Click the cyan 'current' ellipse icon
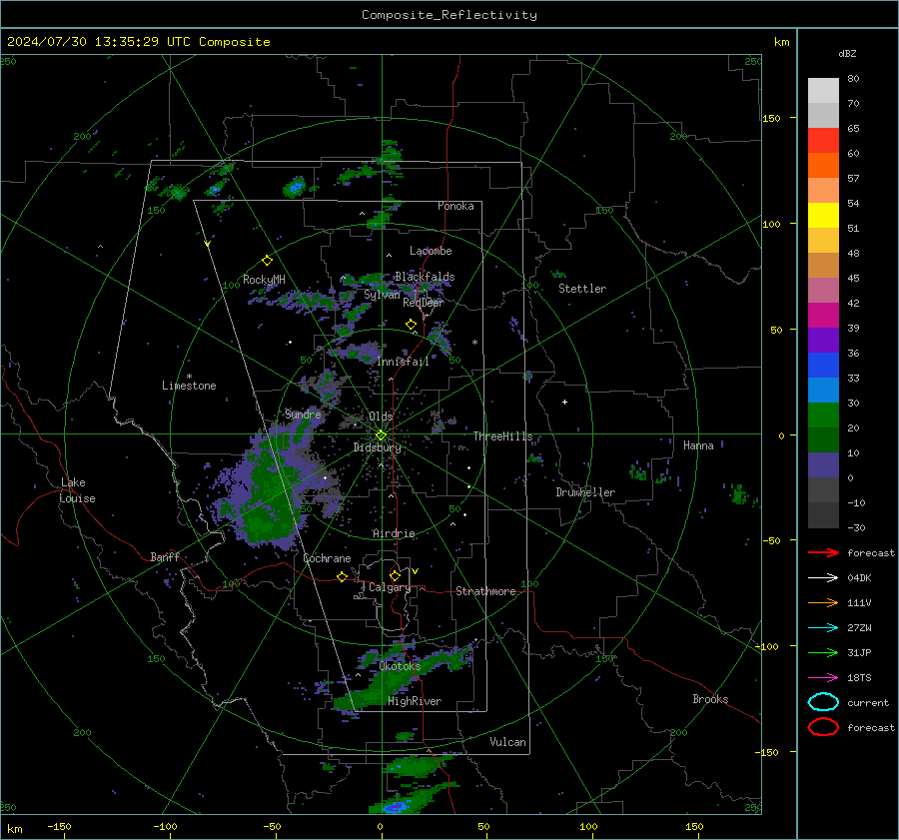Screen dimensions: 899x840 click(823, 702)
